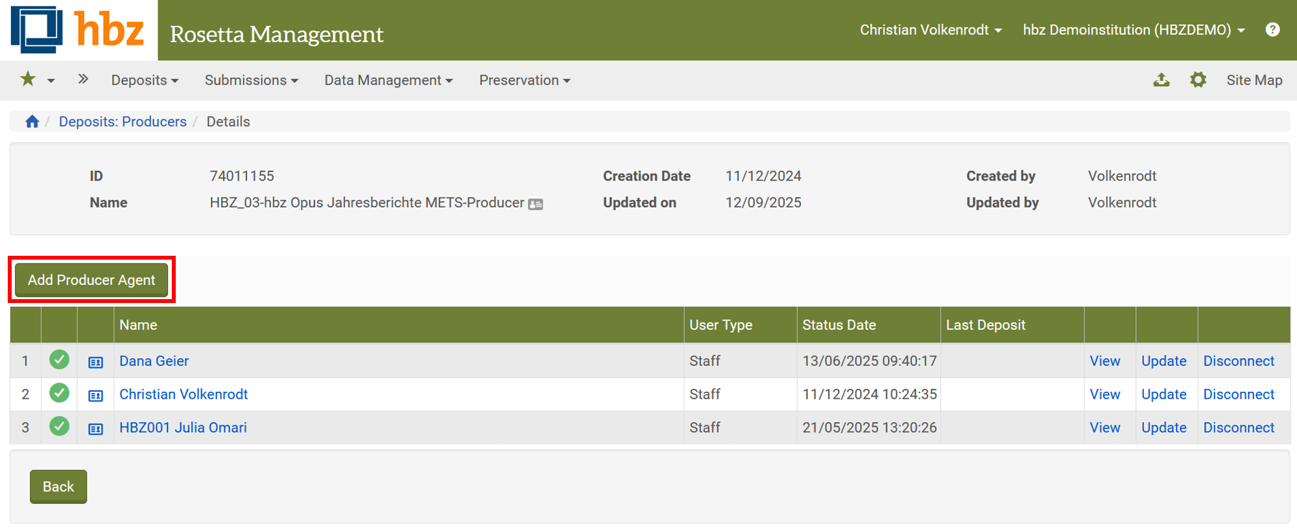Click the Back button
1297x529 pixels.
[58, 487]
